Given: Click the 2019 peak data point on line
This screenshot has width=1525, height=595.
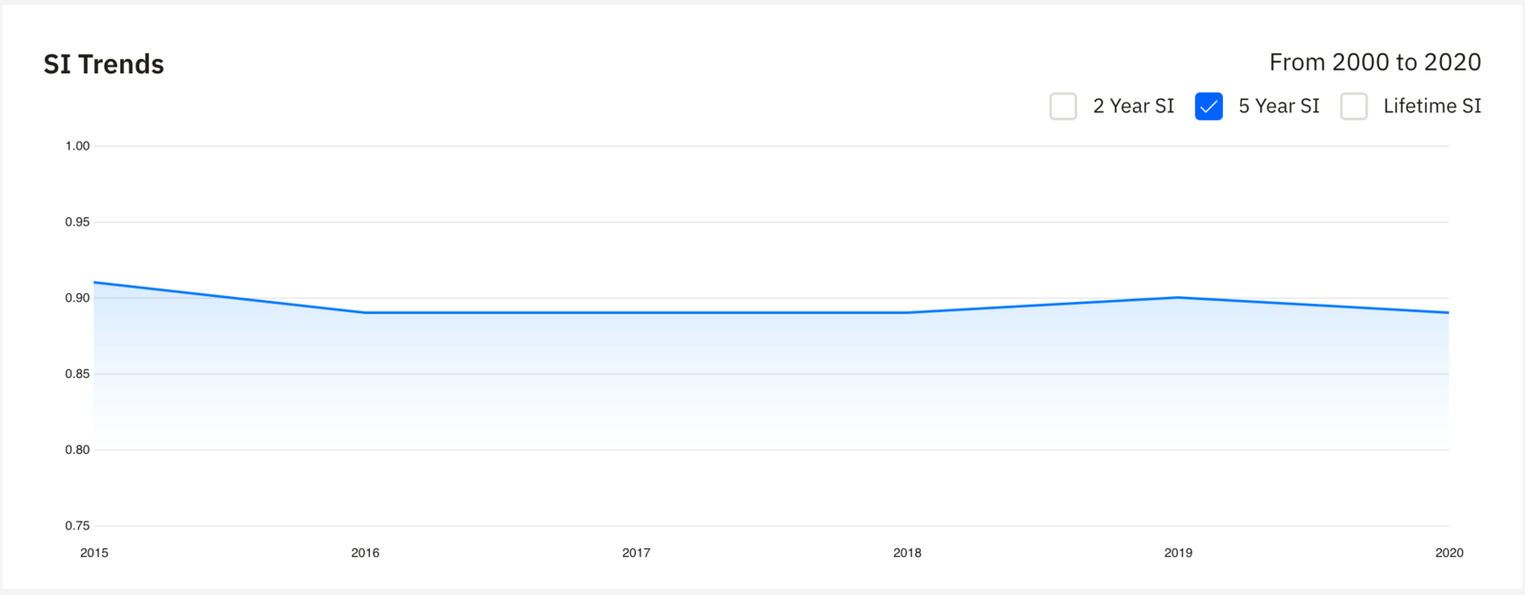Looking at the screenshot, I should (x=1179, y=297).
